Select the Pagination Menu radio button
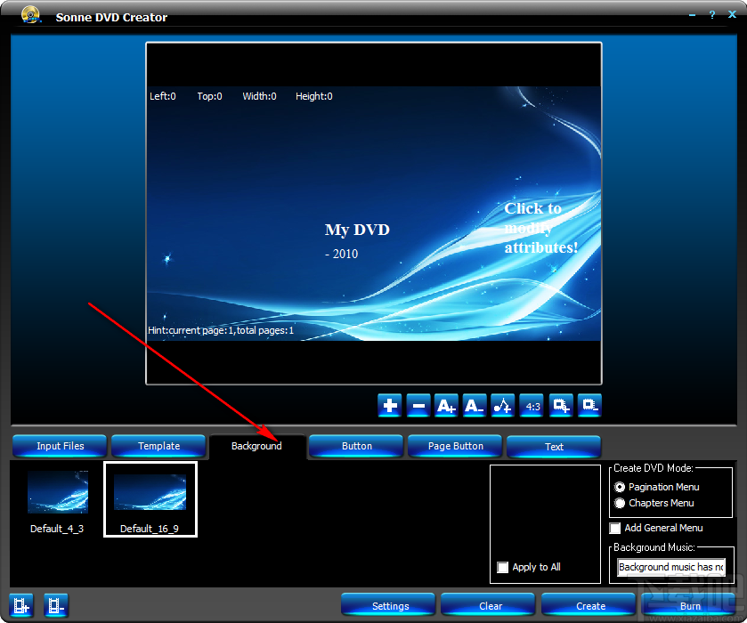The image size is (747, 623). click(620, 487)
